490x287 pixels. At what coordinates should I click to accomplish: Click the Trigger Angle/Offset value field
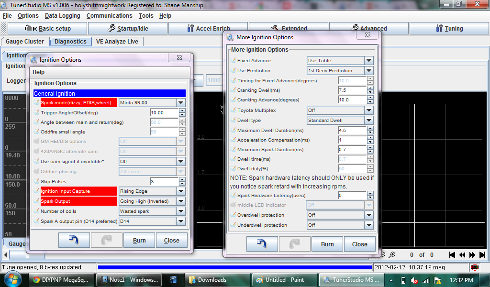[165, 112]
